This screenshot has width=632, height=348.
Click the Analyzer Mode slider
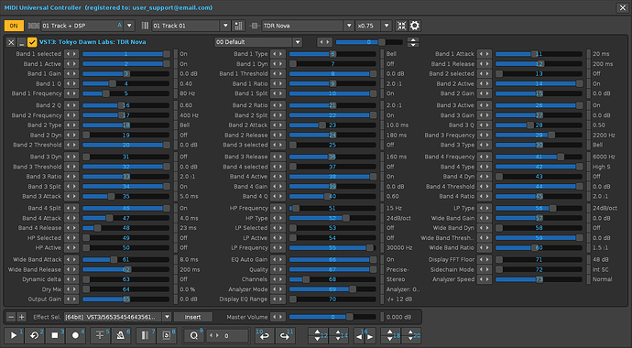click(x=332, y=289)
